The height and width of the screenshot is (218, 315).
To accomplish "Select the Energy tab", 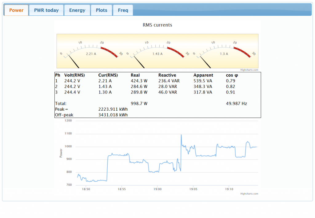I will (x=77, y=10).
